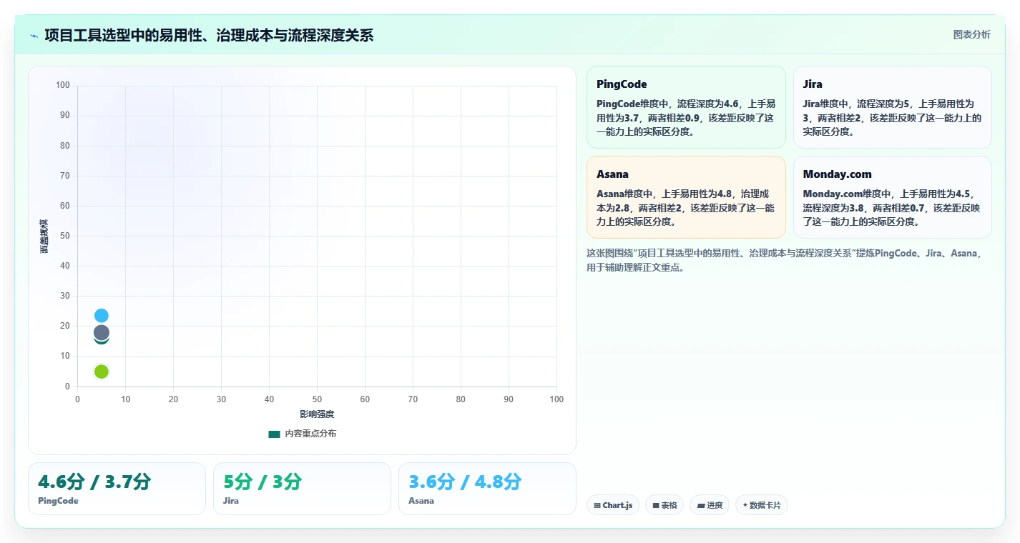Image resolution: width=1020 pixels, height=543 pixels.
Task: Click the 3.6分 / 4.8分 Asana stat card
Action: coord(487,489)
